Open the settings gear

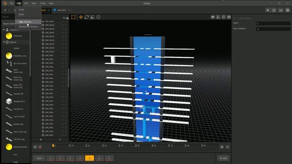(287, 10)
